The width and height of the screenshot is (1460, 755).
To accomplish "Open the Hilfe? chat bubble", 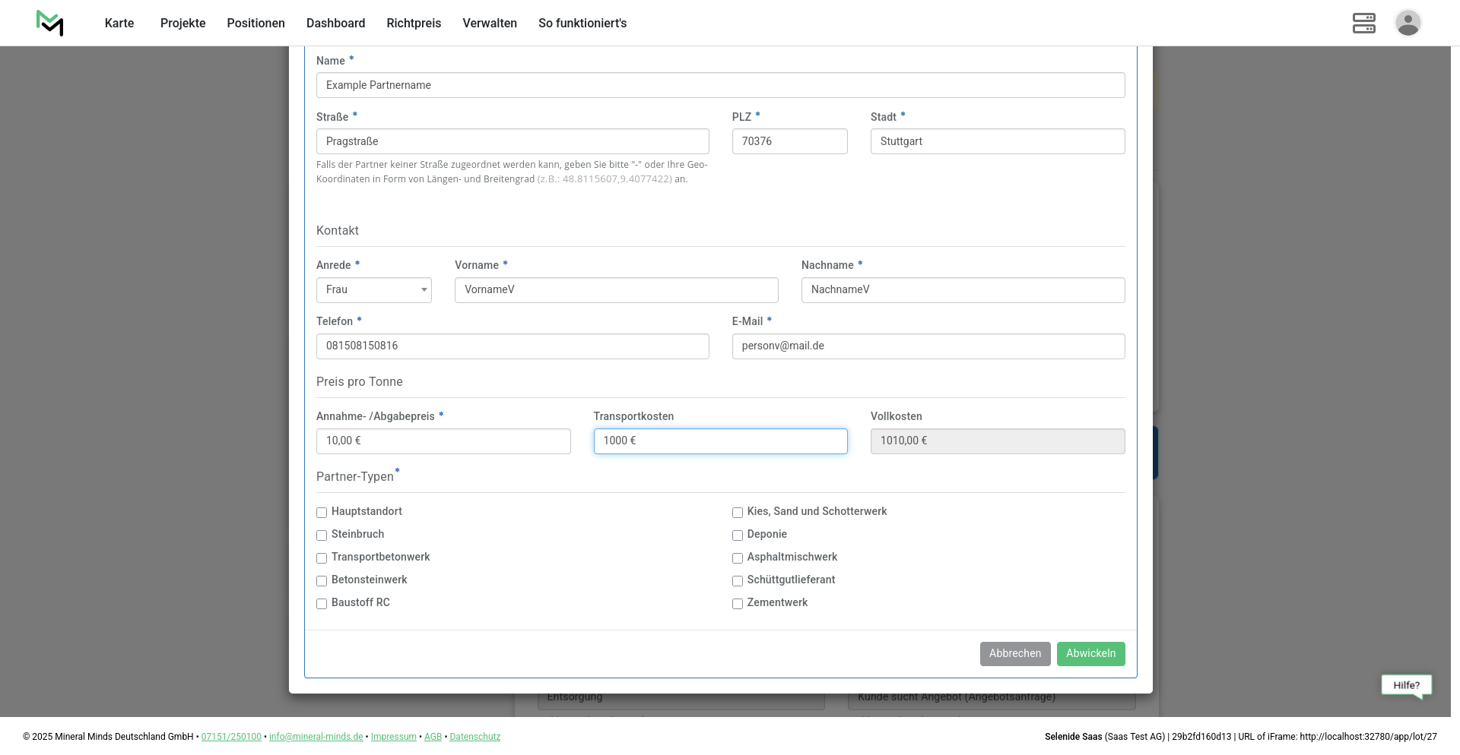I will (1406, 685).
